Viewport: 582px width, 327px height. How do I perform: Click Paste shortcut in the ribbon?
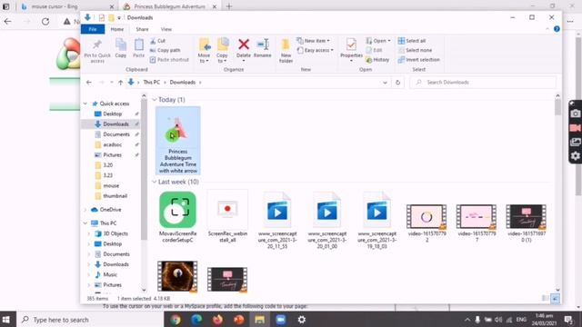point(169,60)
